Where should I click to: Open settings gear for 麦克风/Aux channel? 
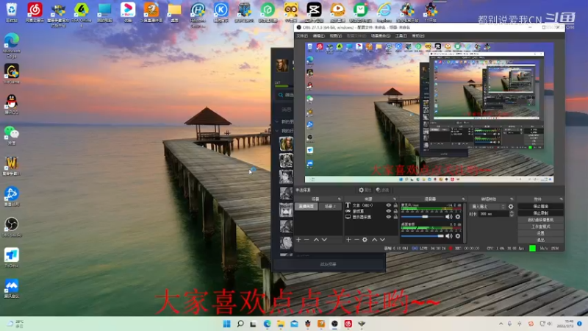pos(457,216)
